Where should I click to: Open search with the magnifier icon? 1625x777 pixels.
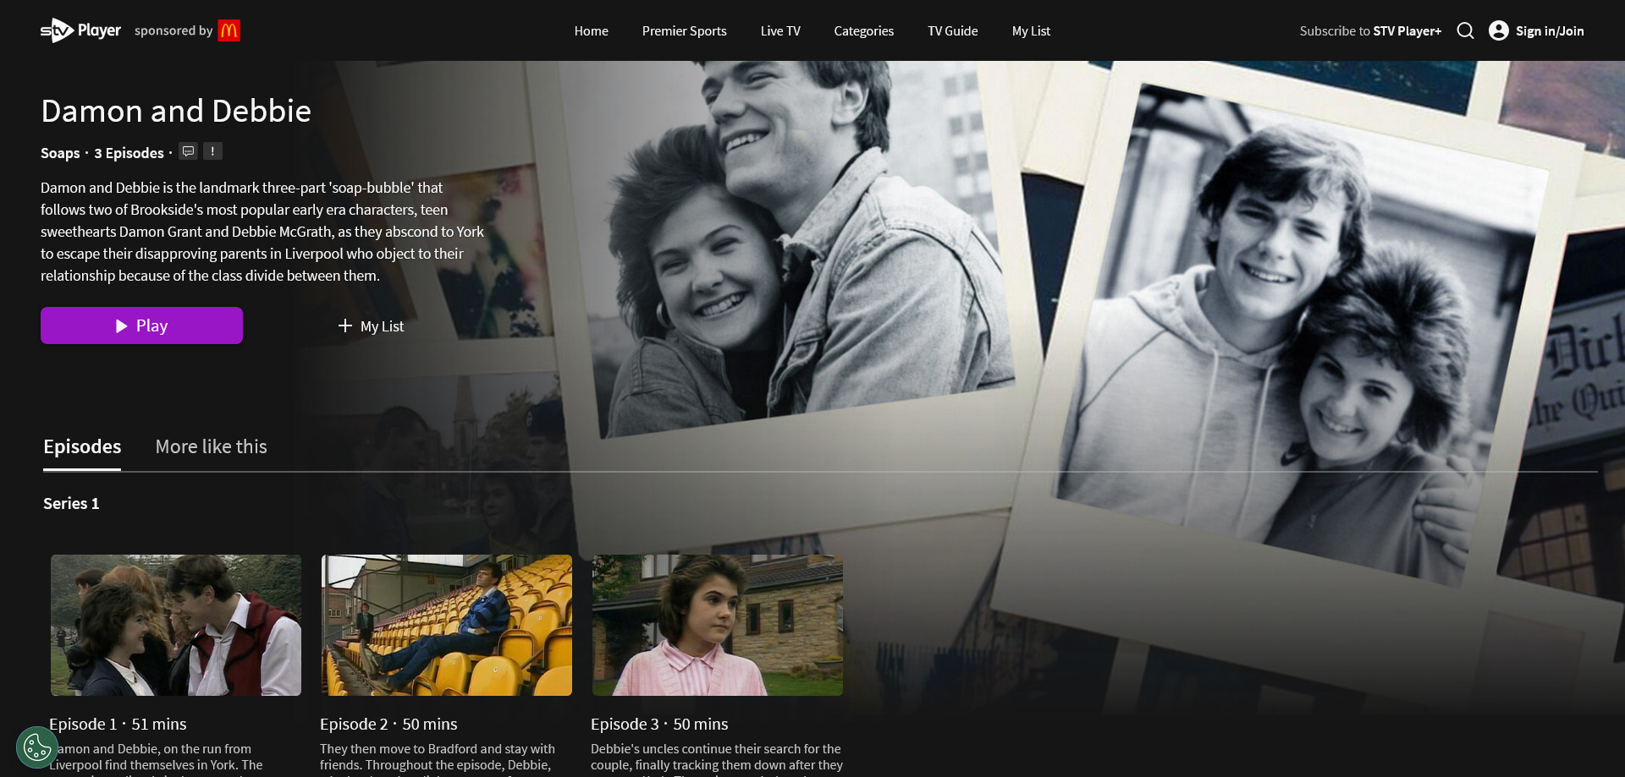1465,31
